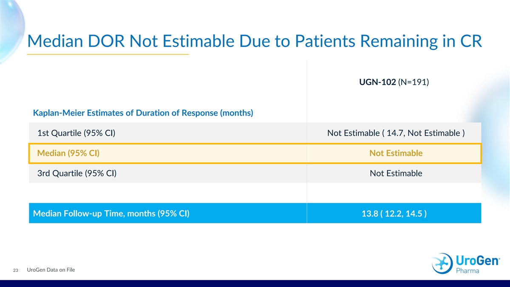Select the highlighted Median (95% CI) label
510x287 pixels.
point(68,153)
